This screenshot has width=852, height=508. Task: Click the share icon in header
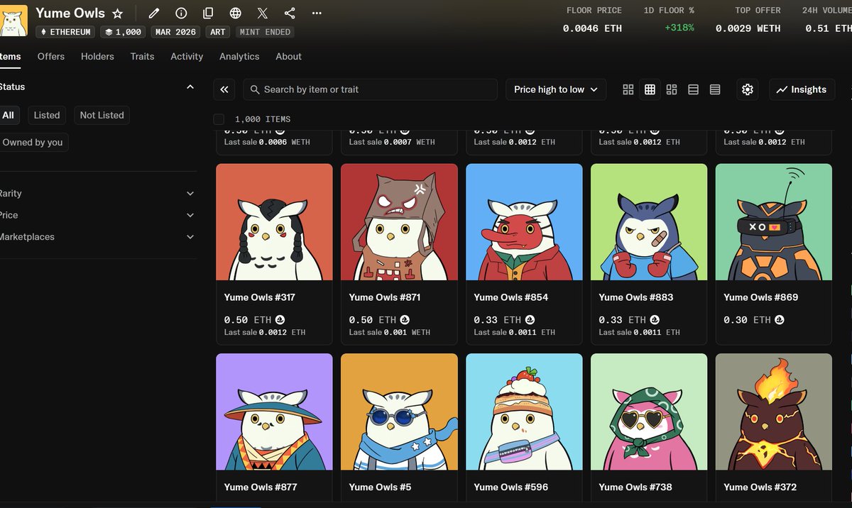point(290,13)
